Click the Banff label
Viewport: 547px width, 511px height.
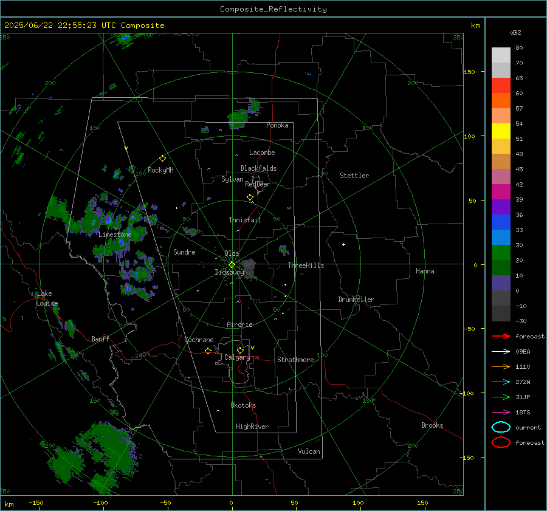point(100,339)
